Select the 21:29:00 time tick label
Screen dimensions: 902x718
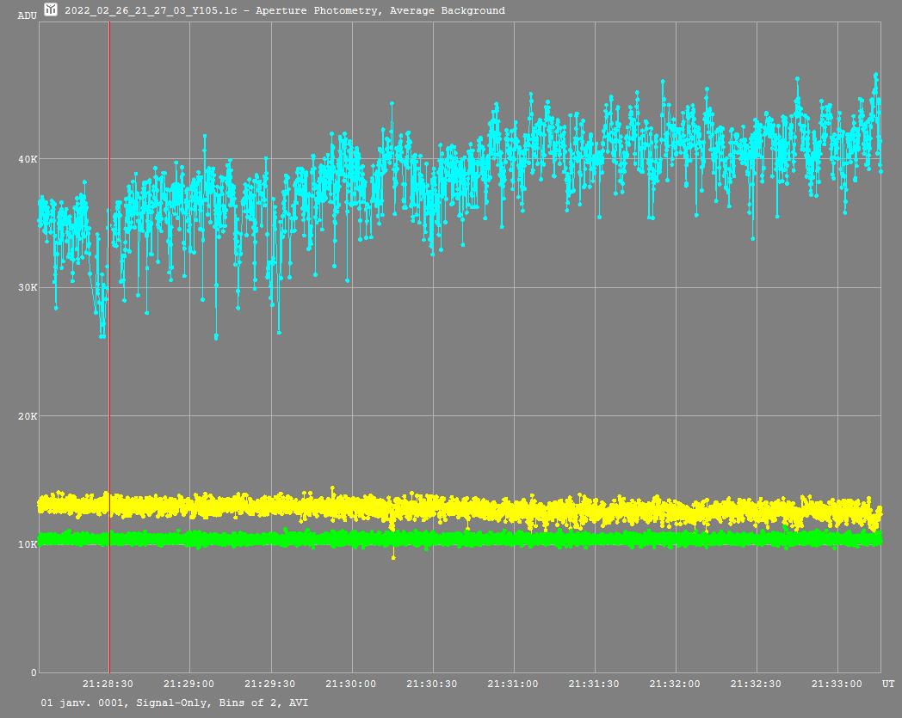[x=188, y=684]
